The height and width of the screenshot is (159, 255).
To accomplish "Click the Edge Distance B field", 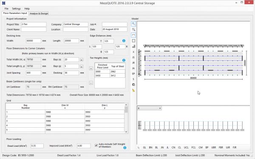I will (x=109, y=52).
